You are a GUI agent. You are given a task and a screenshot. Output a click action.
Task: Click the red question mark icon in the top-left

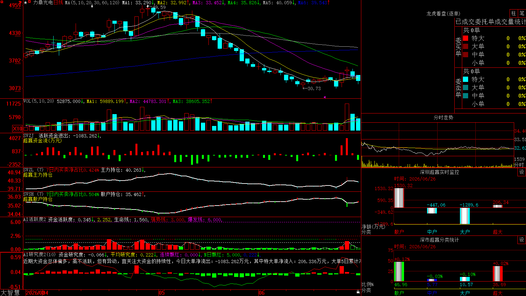point(20,3)
